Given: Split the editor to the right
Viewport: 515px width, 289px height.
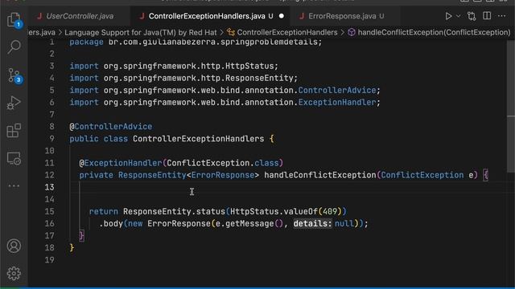Looking at the screenshot, I should tap(487, 16).
